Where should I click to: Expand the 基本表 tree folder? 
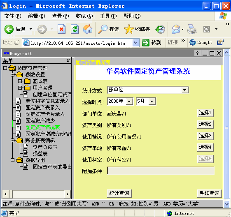pos(20,81)
